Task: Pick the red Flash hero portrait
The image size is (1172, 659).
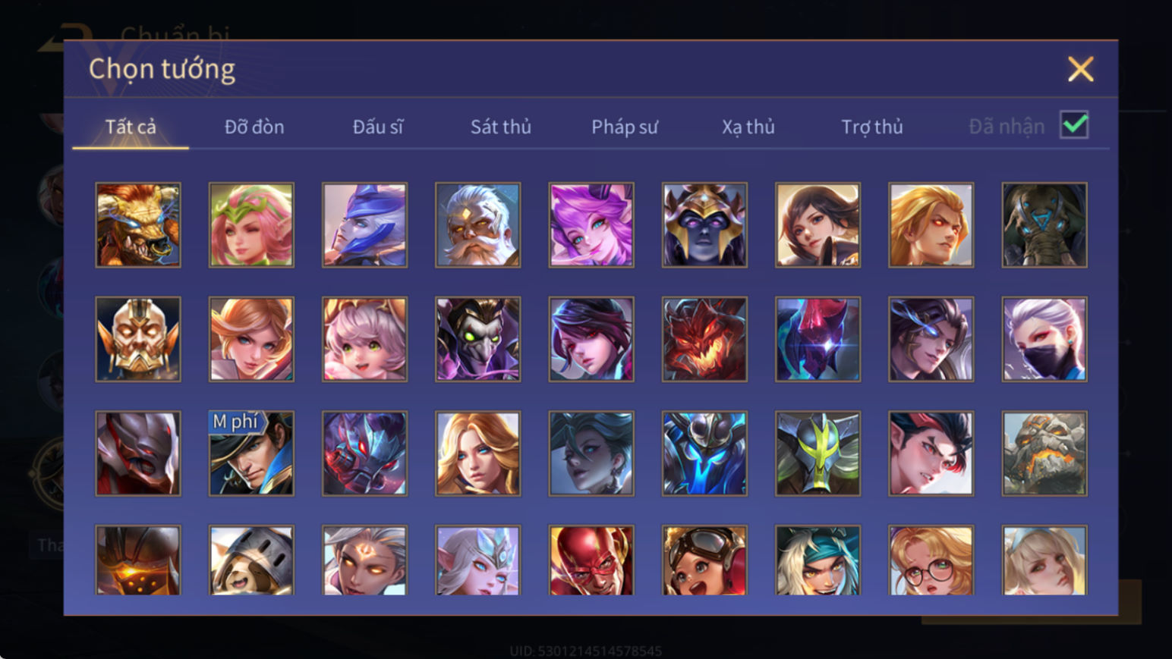Action: [591, 560]
